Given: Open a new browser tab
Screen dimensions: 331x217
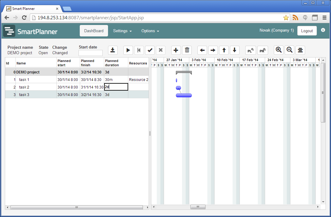Looking at the screenshot, I should 67,9.
